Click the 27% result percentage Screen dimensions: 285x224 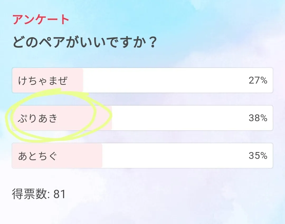tap(258, 80)
